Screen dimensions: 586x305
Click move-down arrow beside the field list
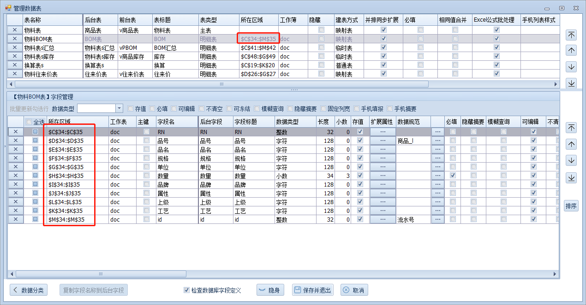tap(571, 161)
